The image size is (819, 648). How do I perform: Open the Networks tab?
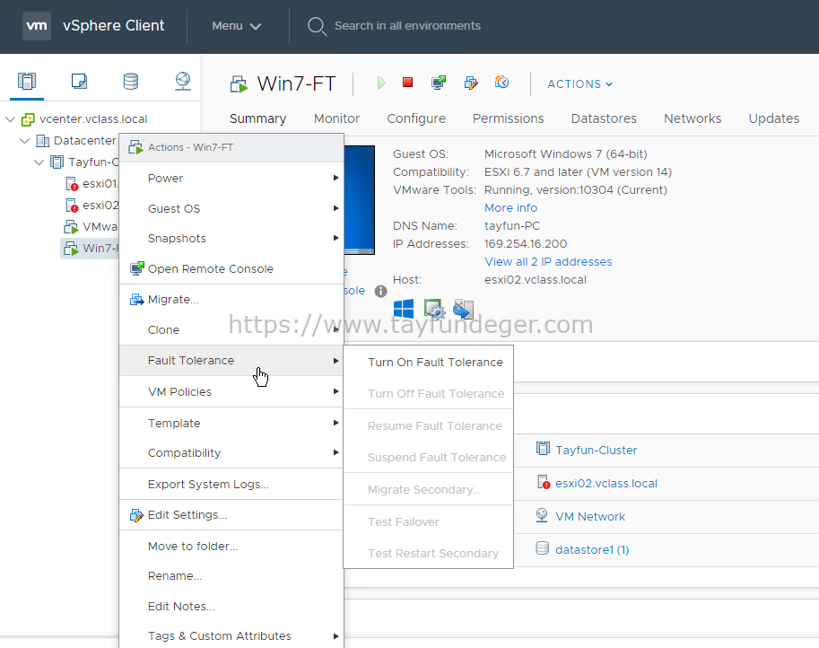tap(693, 118)
